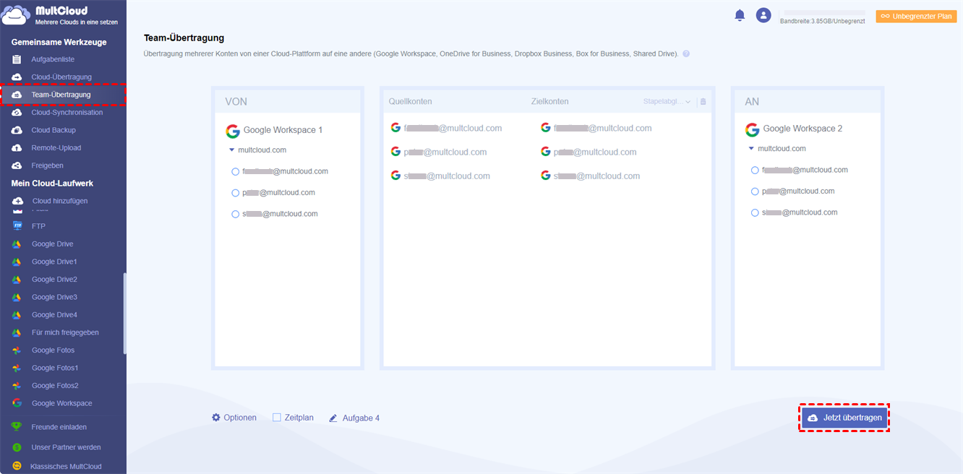Click the FTP icon in sidebar
Image resolution: width=963 pixels, height=474 pixels.
(17, 226)
